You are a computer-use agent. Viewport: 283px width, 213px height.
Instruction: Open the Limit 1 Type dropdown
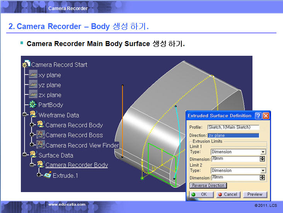(x=263, y=152)
